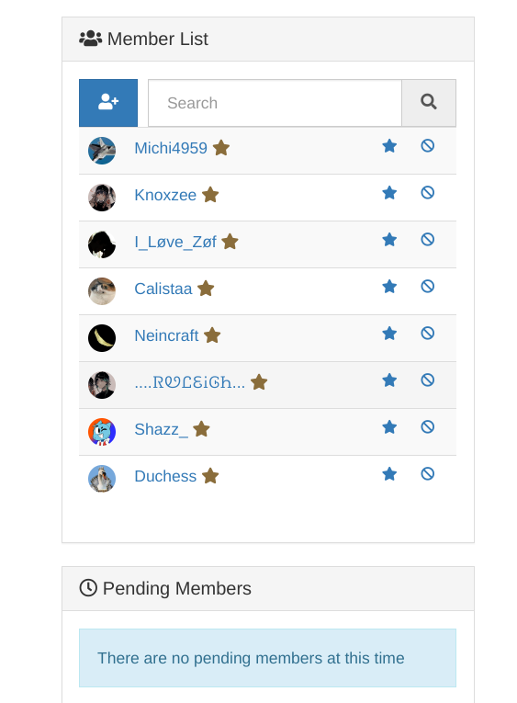Click blue star icon for I_Løve_Zøf
The width and height of the screenshot is (517, 703).
(x=389, y=240)
